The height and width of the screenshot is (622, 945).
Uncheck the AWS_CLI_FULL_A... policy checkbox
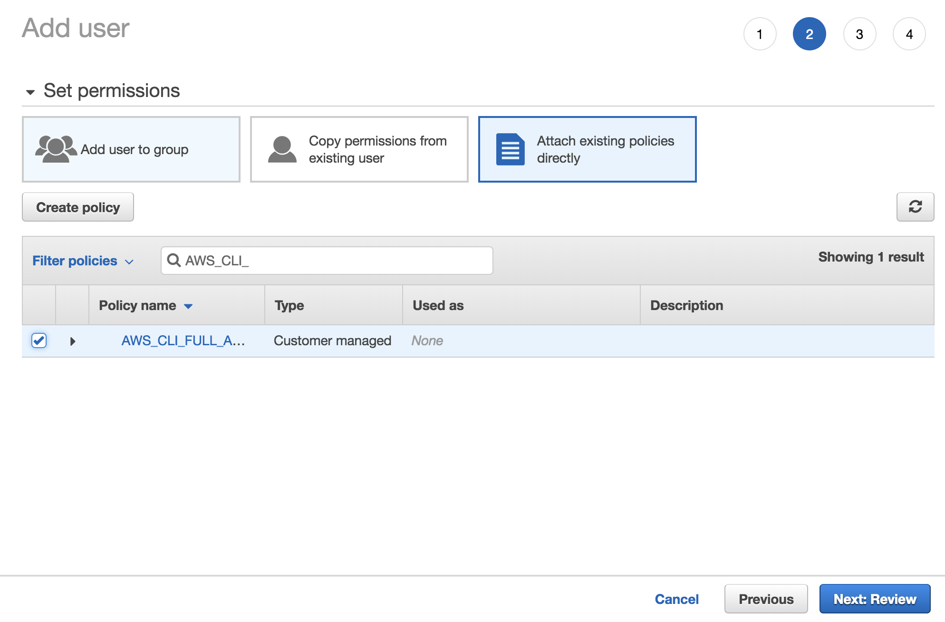(39, 340)
